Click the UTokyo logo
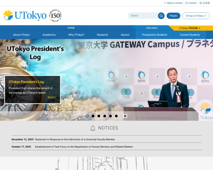The image size is (213, 170). coord(25,16)
